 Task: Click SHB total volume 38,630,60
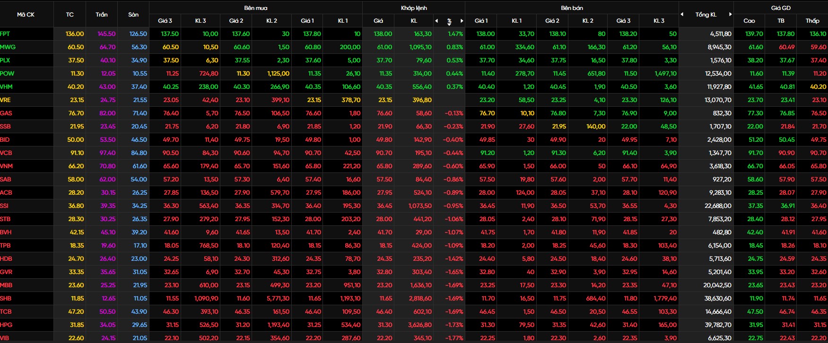pyautogui.click(x=718, y=299)
